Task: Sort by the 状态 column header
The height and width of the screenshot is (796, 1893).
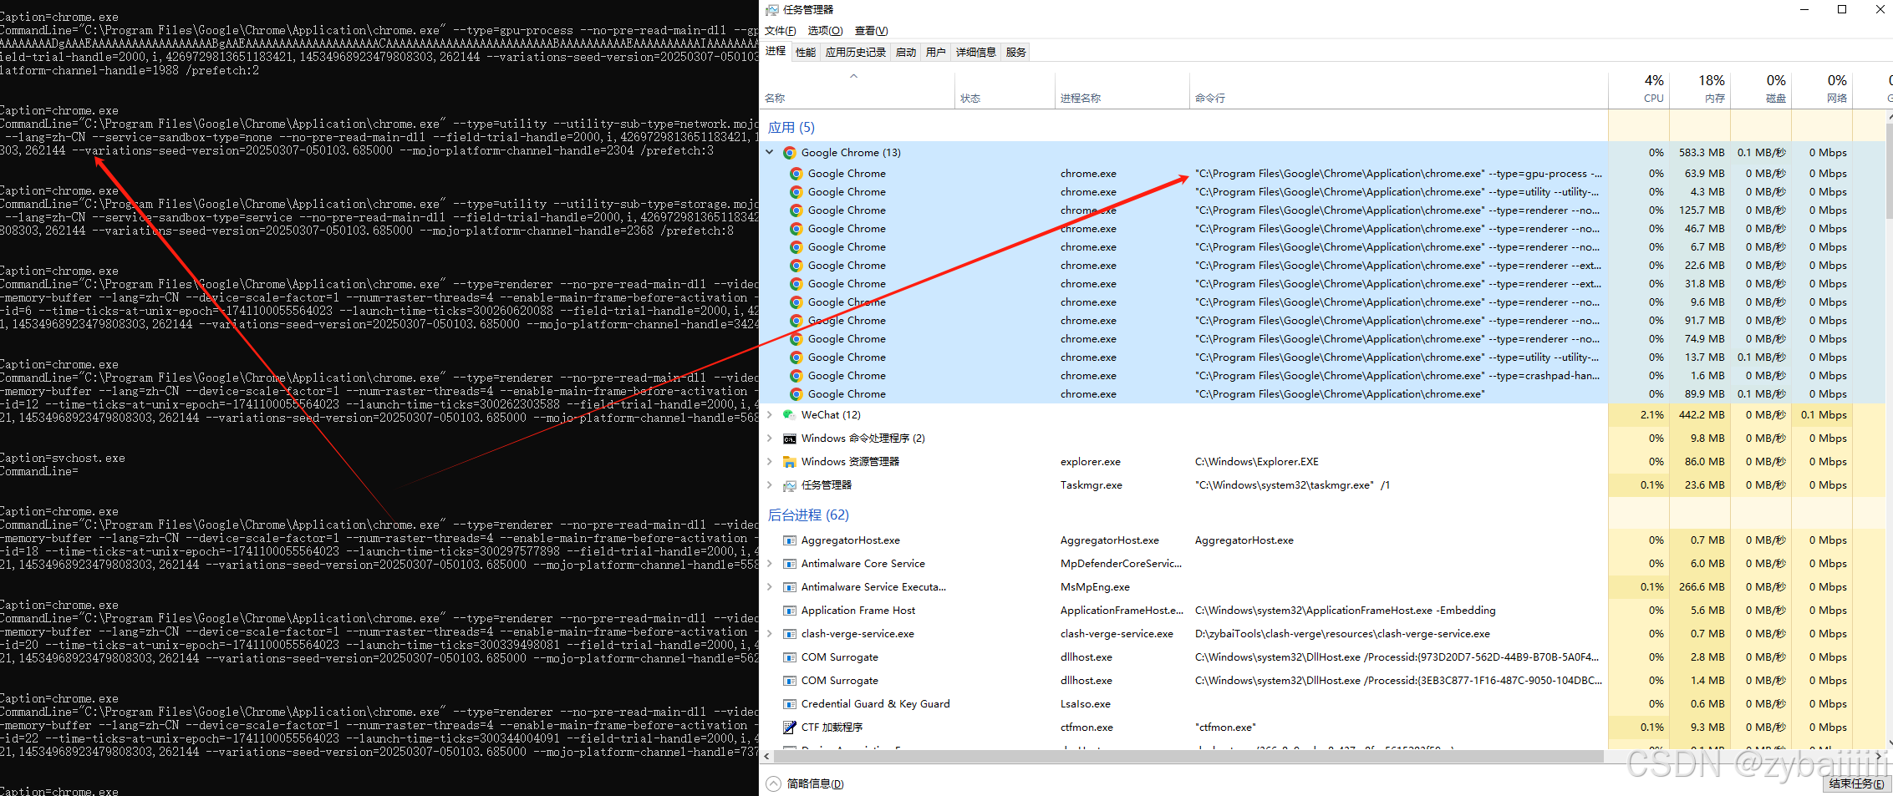Action: [1004, 90]
